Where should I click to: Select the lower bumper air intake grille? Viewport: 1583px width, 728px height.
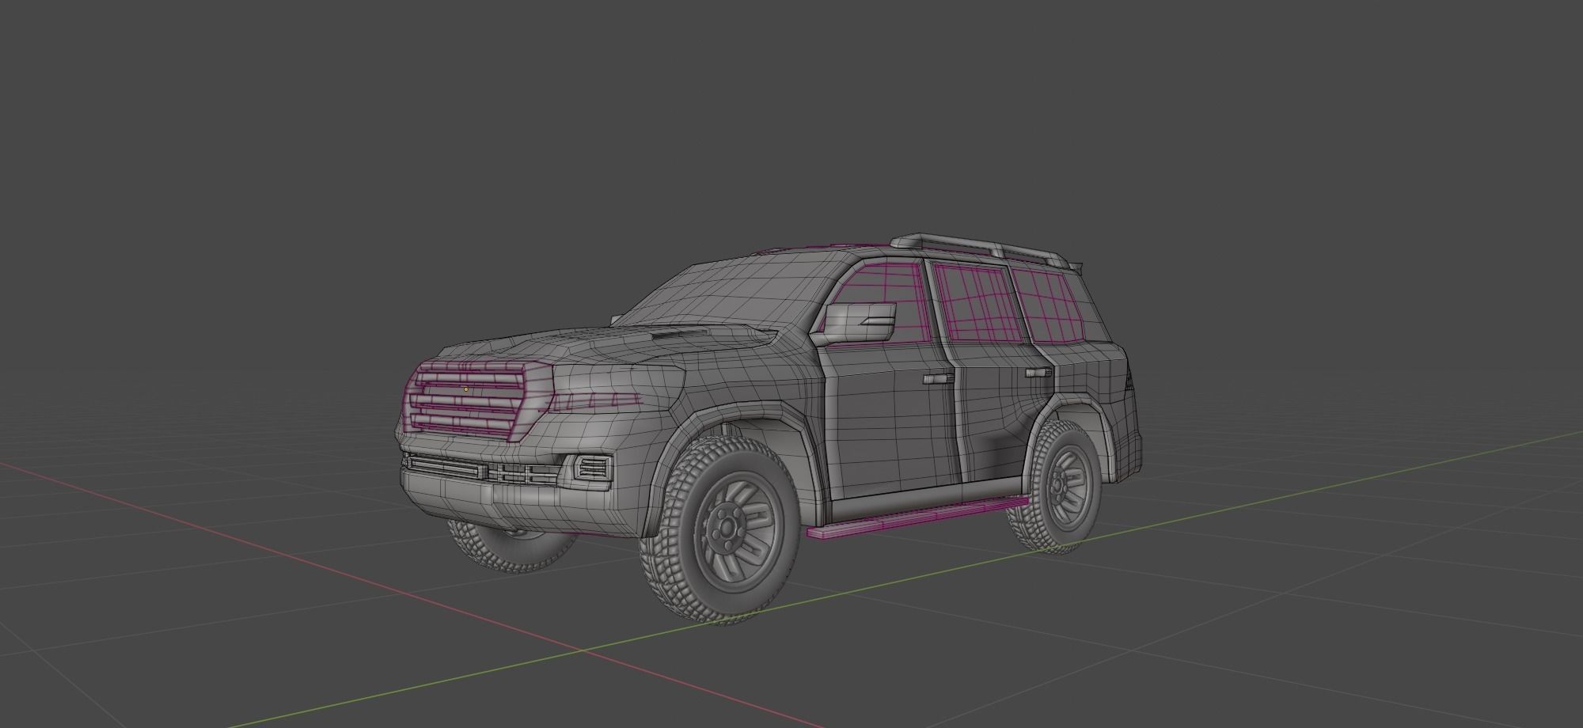tap(481, 469)
